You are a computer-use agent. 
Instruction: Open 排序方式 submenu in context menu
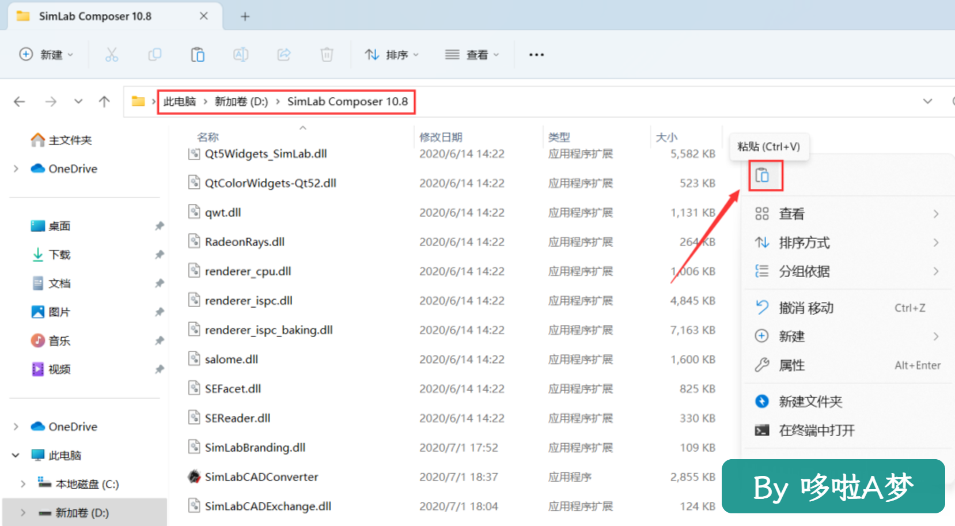click(847, 243)
